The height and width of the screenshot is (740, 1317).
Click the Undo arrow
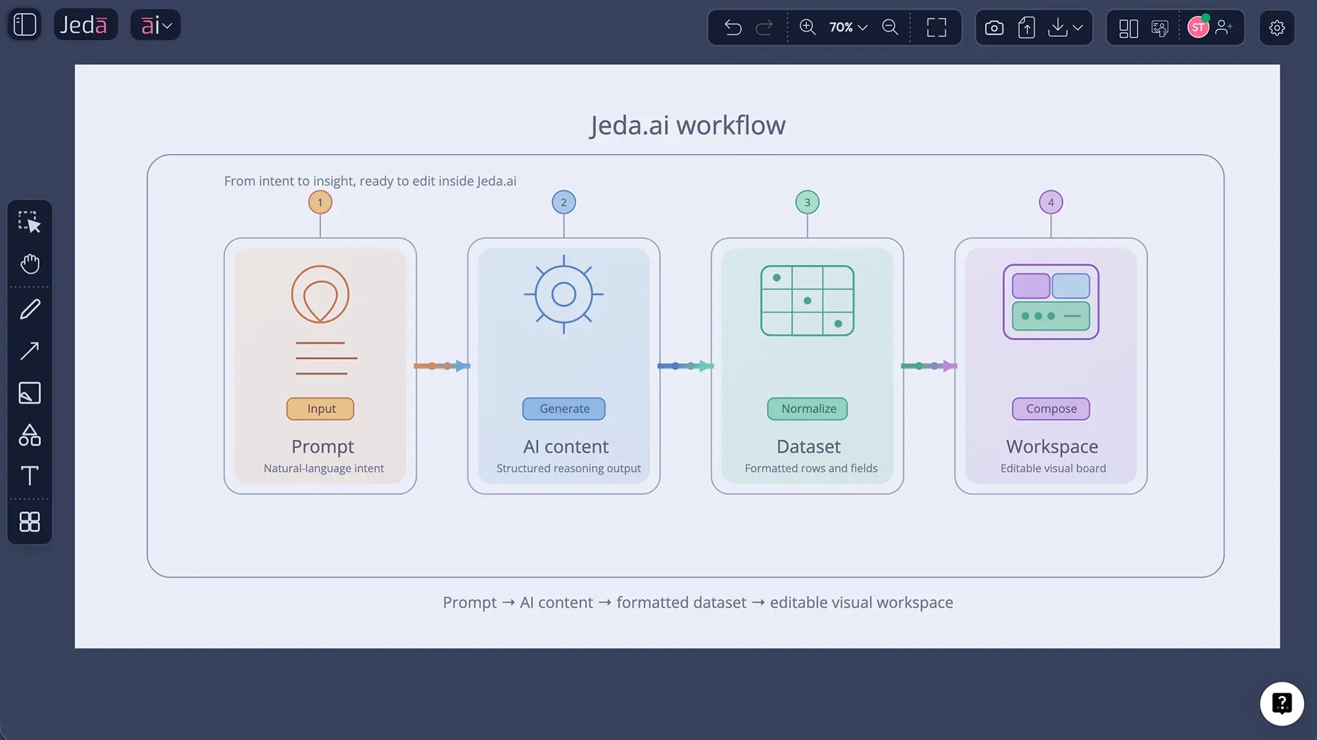tap(733, 27)
